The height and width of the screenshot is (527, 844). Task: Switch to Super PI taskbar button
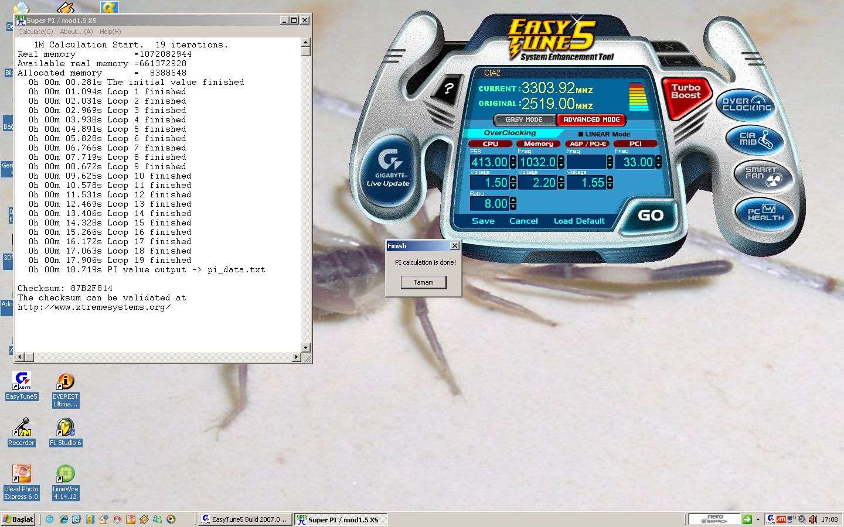[x=340, y=519]
